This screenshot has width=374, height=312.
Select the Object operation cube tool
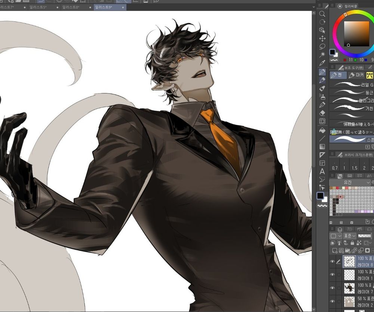tap(322, 30)
